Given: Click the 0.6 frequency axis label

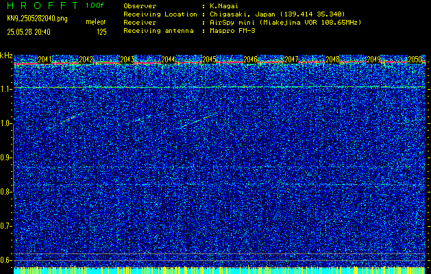Looking at the screenshot, I should point(6,260).
